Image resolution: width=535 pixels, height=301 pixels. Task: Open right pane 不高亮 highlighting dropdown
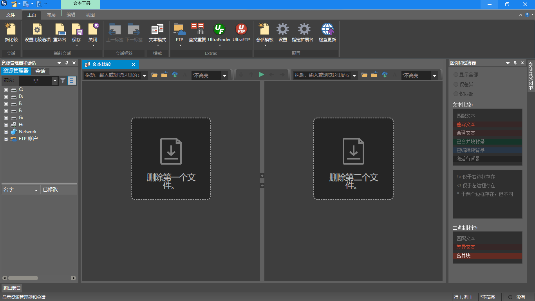click(x=434, y=75)
